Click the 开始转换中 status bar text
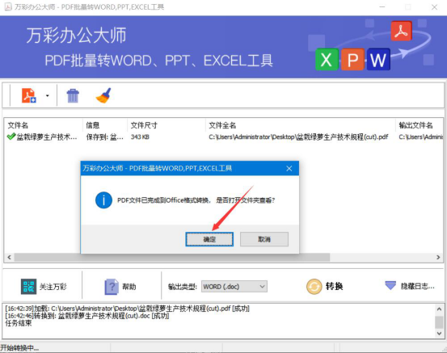The height and width of the screenshot is (353, 447). coord(19,348)
